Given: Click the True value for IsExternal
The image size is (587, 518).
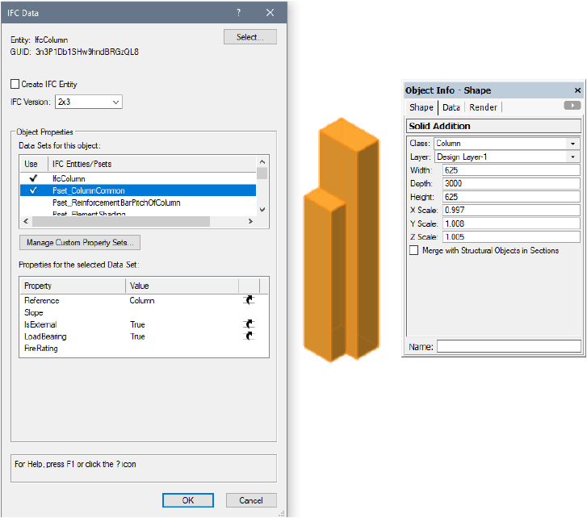Looking at the screenshot, I should [137, 324].
